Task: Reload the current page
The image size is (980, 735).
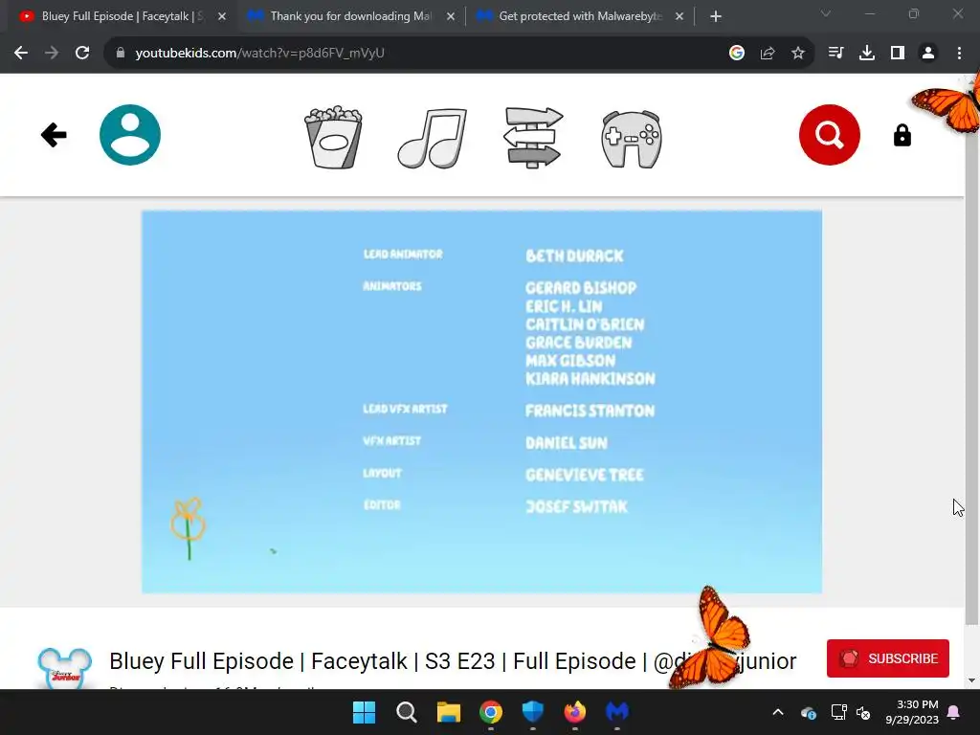Action: click(82, 54)
